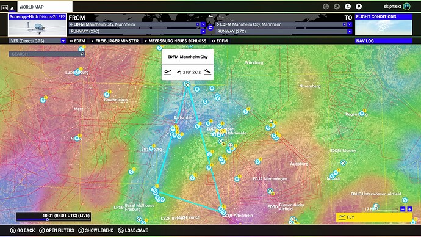Click the swap departure and arrival icon
This screenshot has height=237, width=421.
[x=210, y=27]
